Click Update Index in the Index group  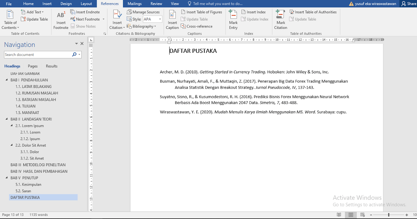[254, 19]
